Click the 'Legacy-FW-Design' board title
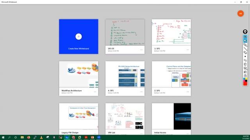250x140 pixels. [x=70, y=133]
